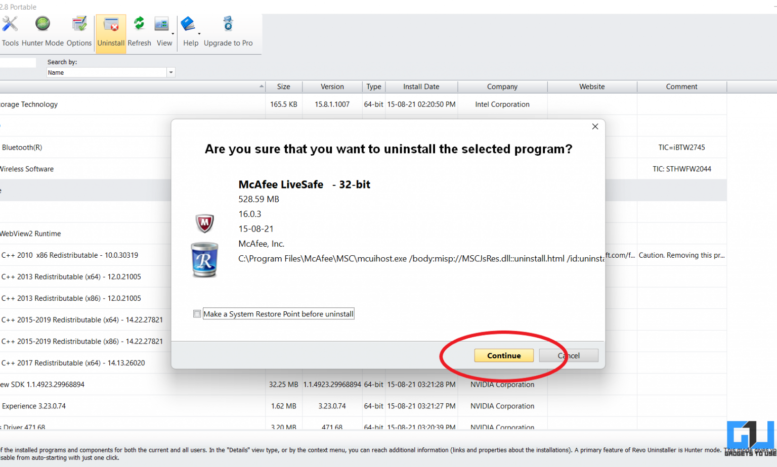
Task: Close the uninstall confirmation dialog
Action: (x=595, y=126)
